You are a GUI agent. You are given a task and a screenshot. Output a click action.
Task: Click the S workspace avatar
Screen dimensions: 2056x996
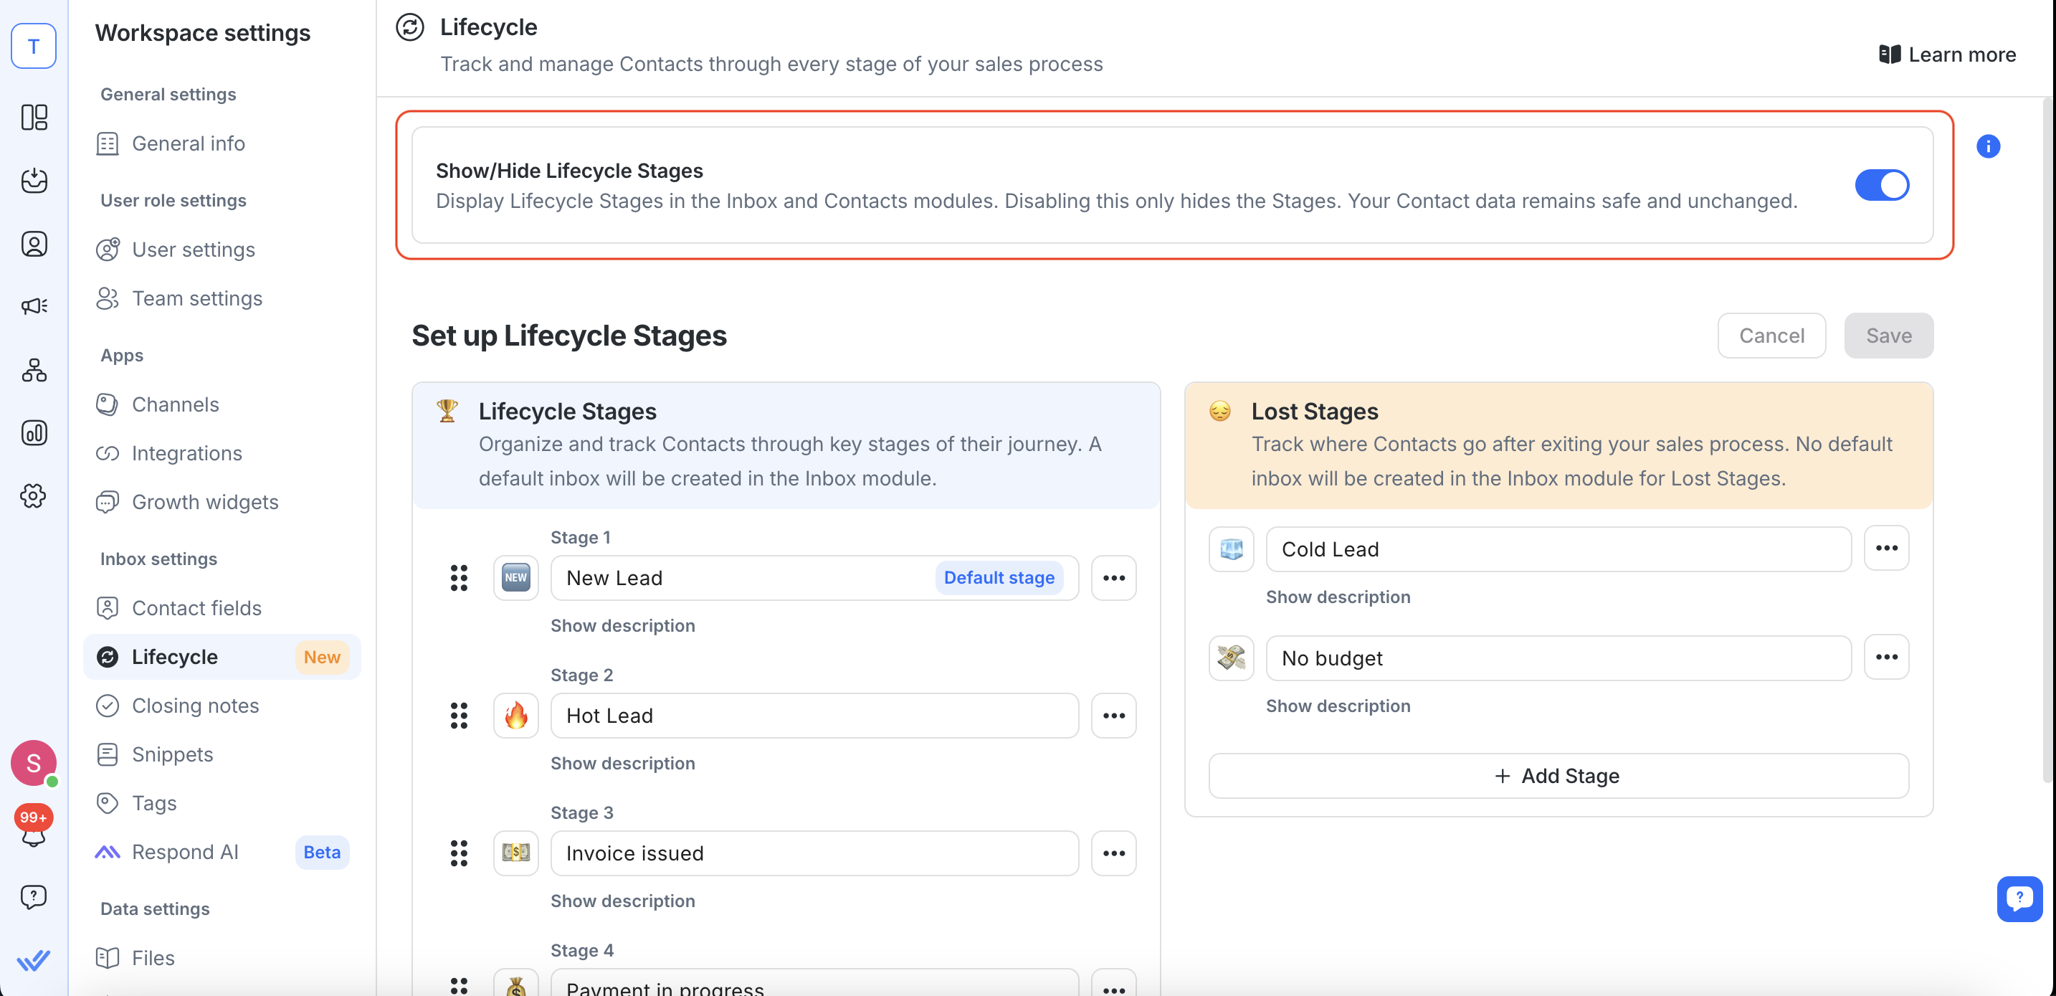click(x=34, y=764)
